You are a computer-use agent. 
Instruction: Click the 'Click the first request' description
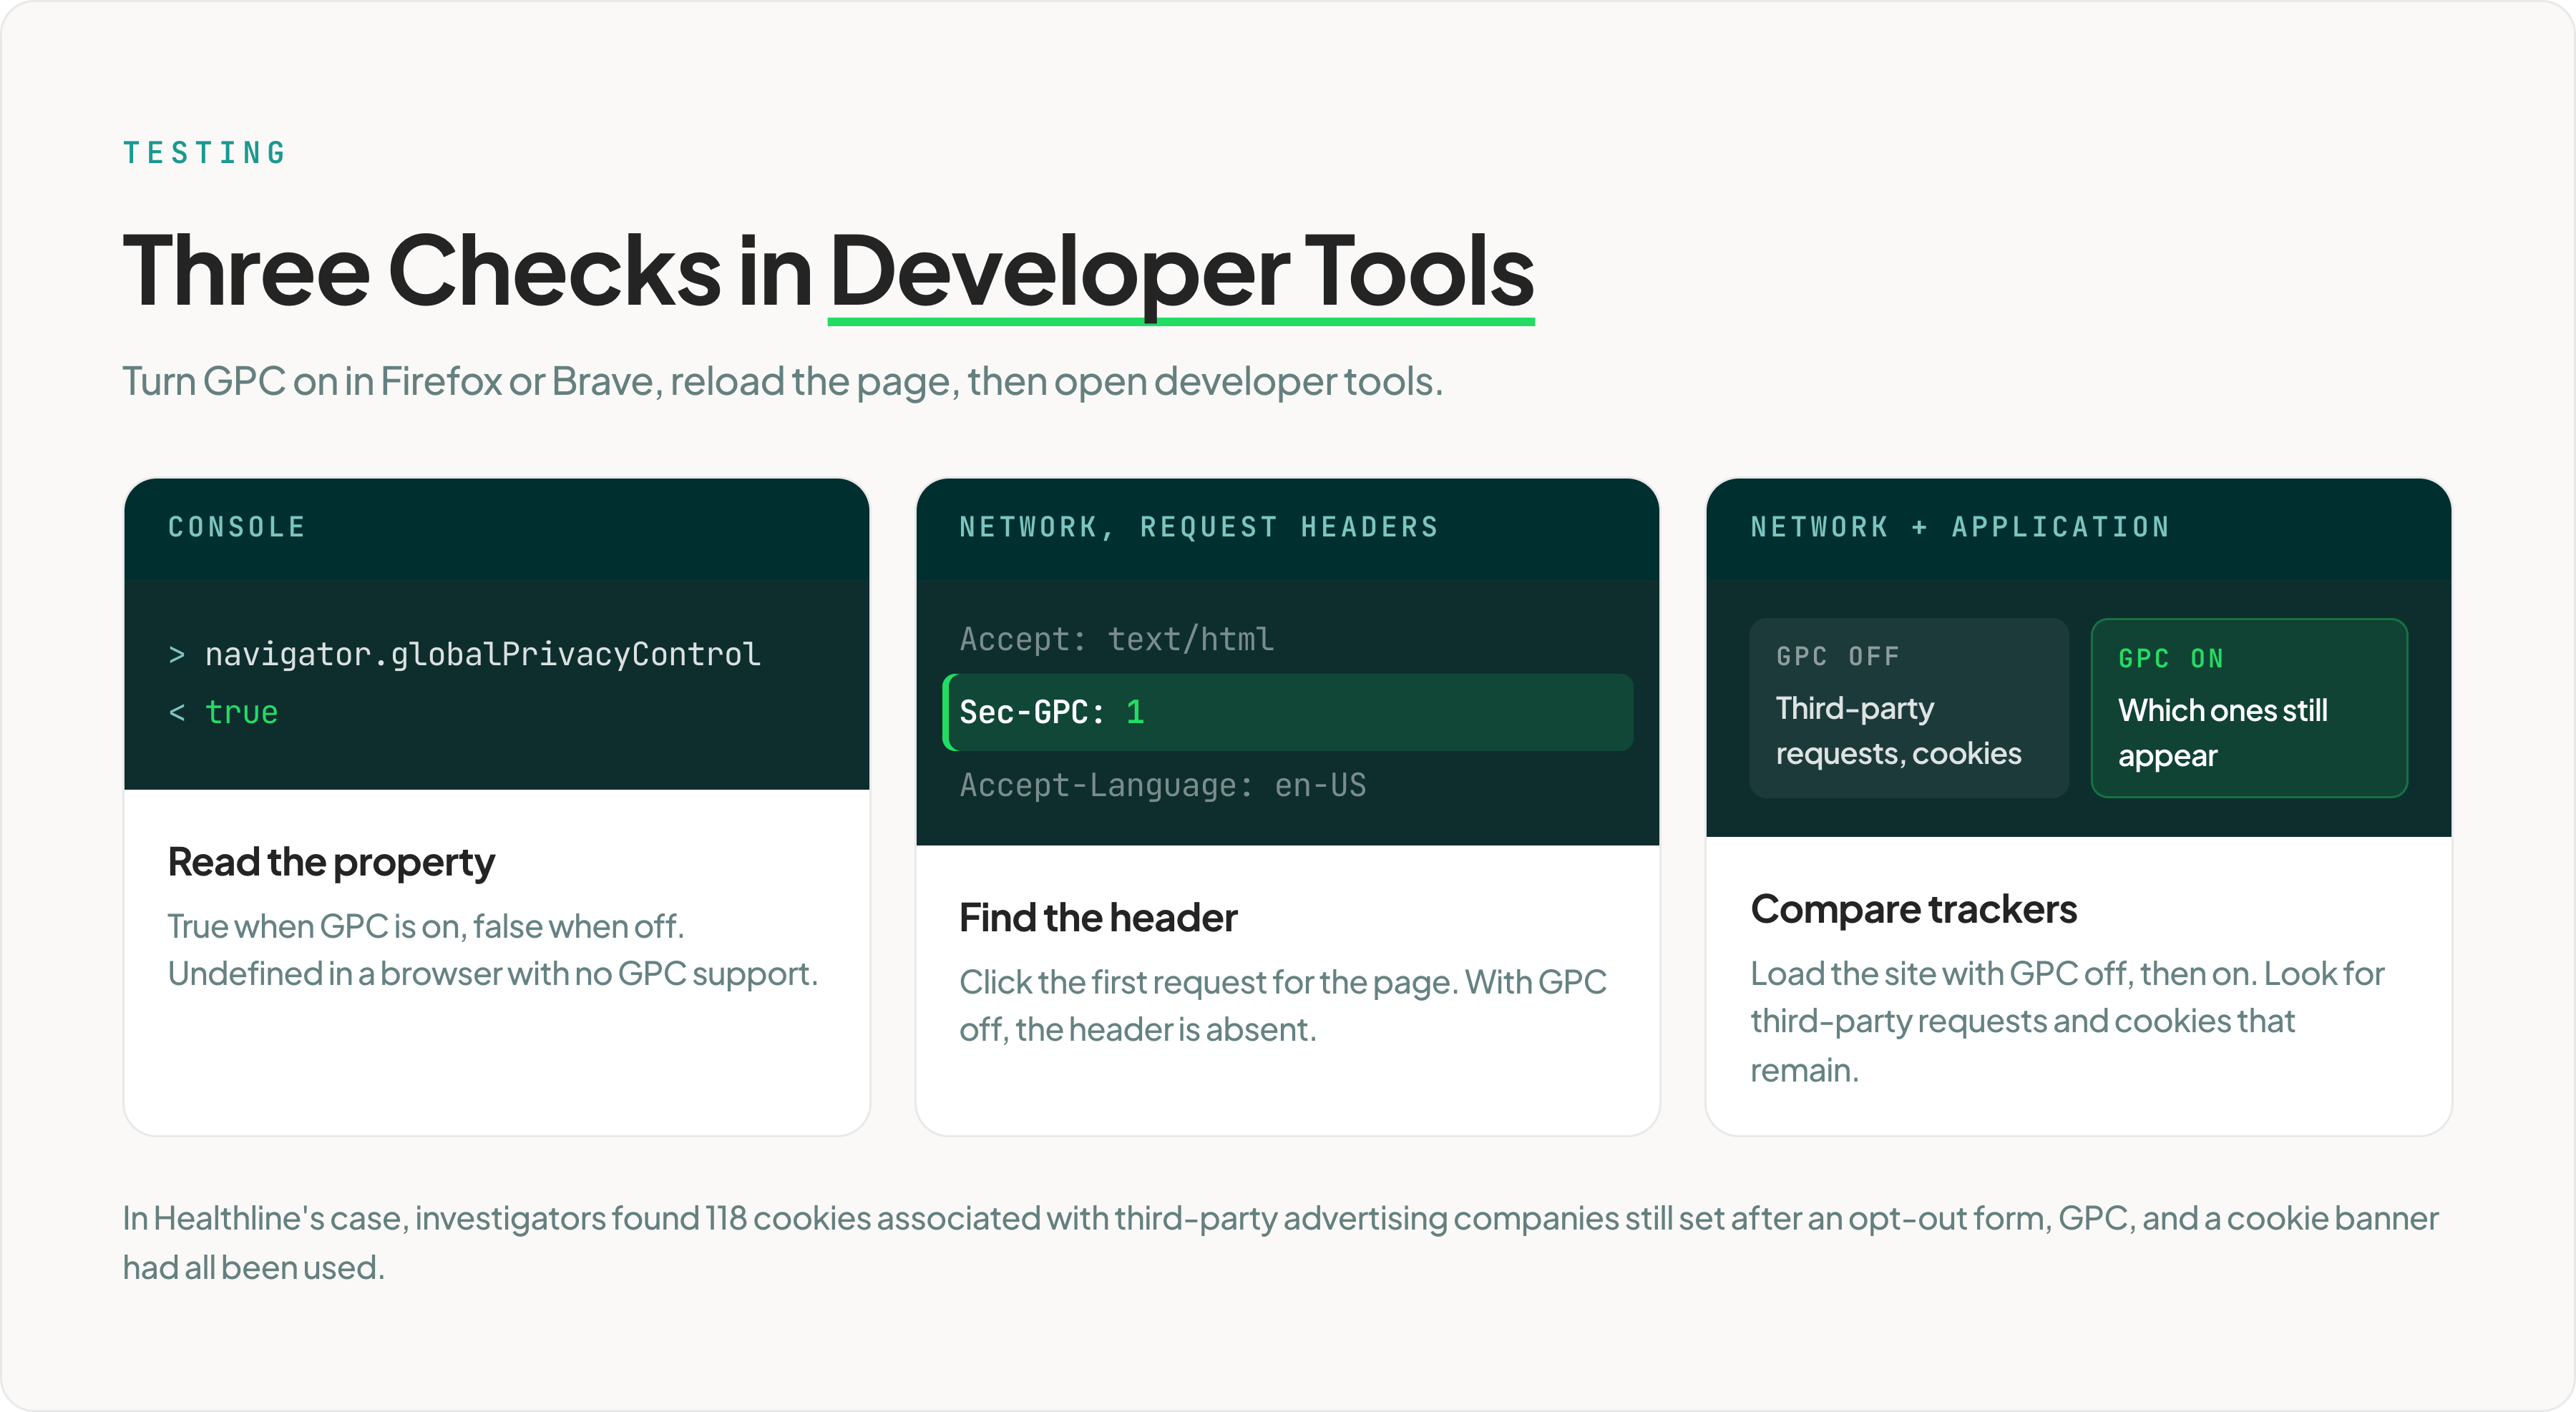click(x=1283, y=1005)
